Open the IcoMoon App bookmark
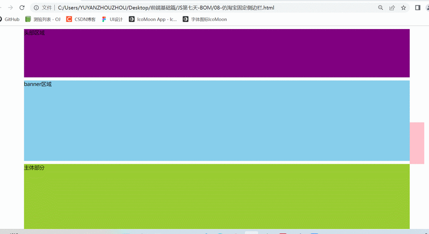 point(153,19)
